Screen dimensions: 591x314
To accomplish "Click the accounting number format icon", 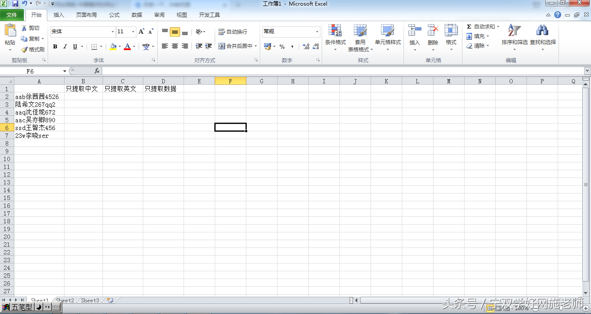I will 268,47.
